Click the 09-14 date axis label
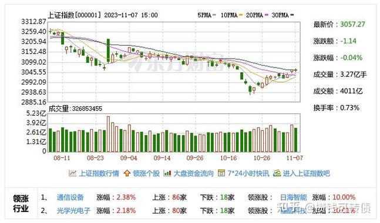Viewport: 380px width, 223px height. [162, 158]
